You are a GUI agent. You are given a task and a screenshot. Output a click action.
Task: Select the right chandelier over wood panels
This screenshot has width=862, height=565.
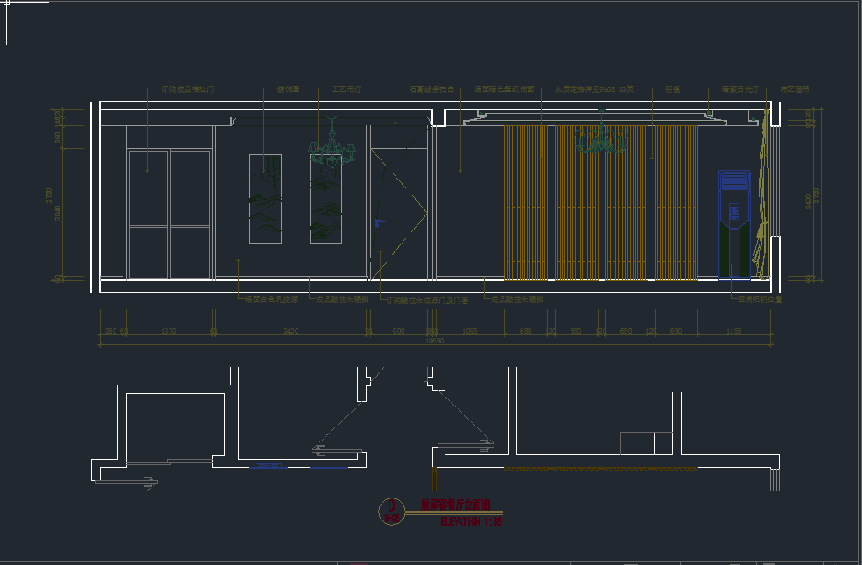pyautogui.click(x=600, y=139)
